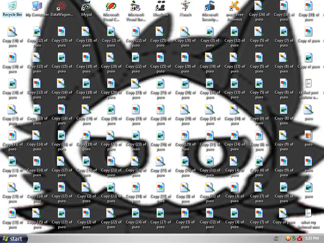This screenshot has height=243, width=324.
Task: Select the Microsoft Visual Bas shortcut
Action: tap(136, 11)
